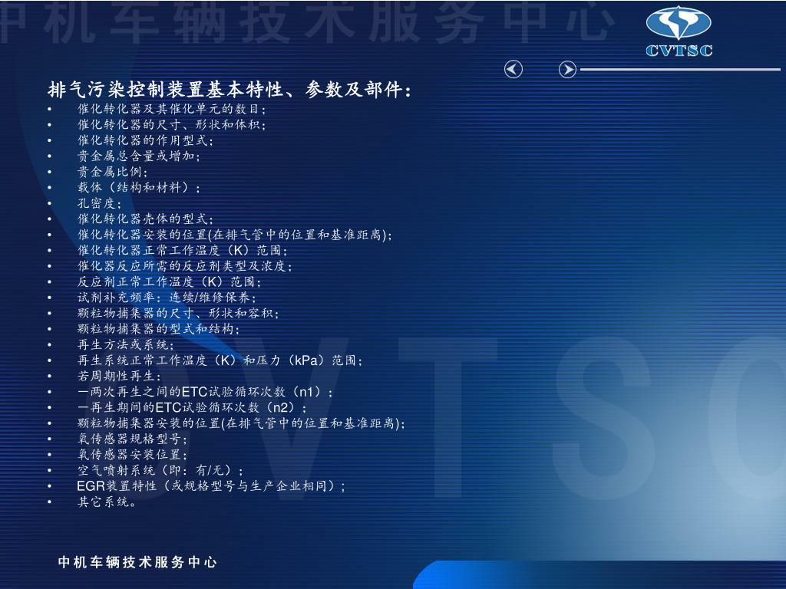Select line 氧传感器规格型号

(132, 439)
